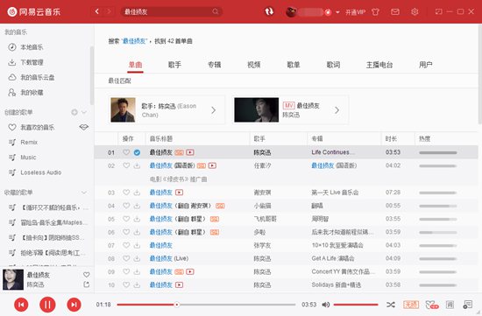Play MV for song 10 最佳损友
This screenshot has height=316, width=482.
[179, 285]
